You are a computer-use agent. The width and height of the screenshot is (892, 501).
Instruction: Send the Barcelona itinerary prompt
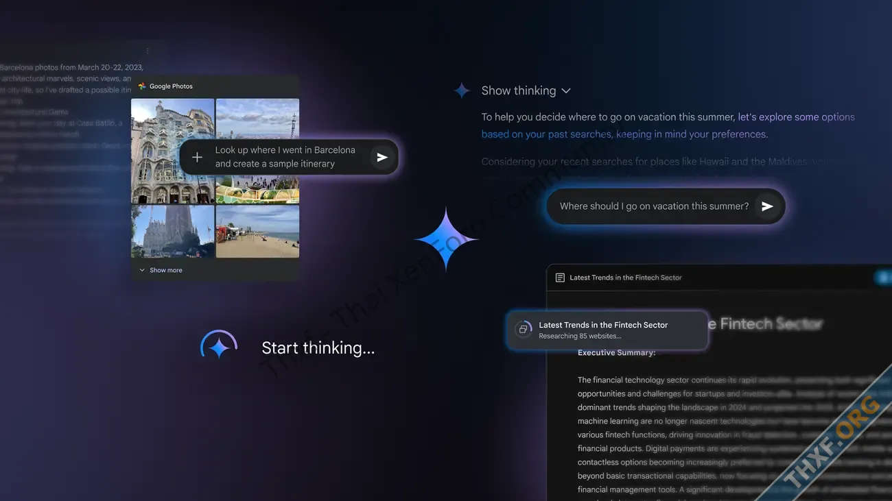coord(382,157)
